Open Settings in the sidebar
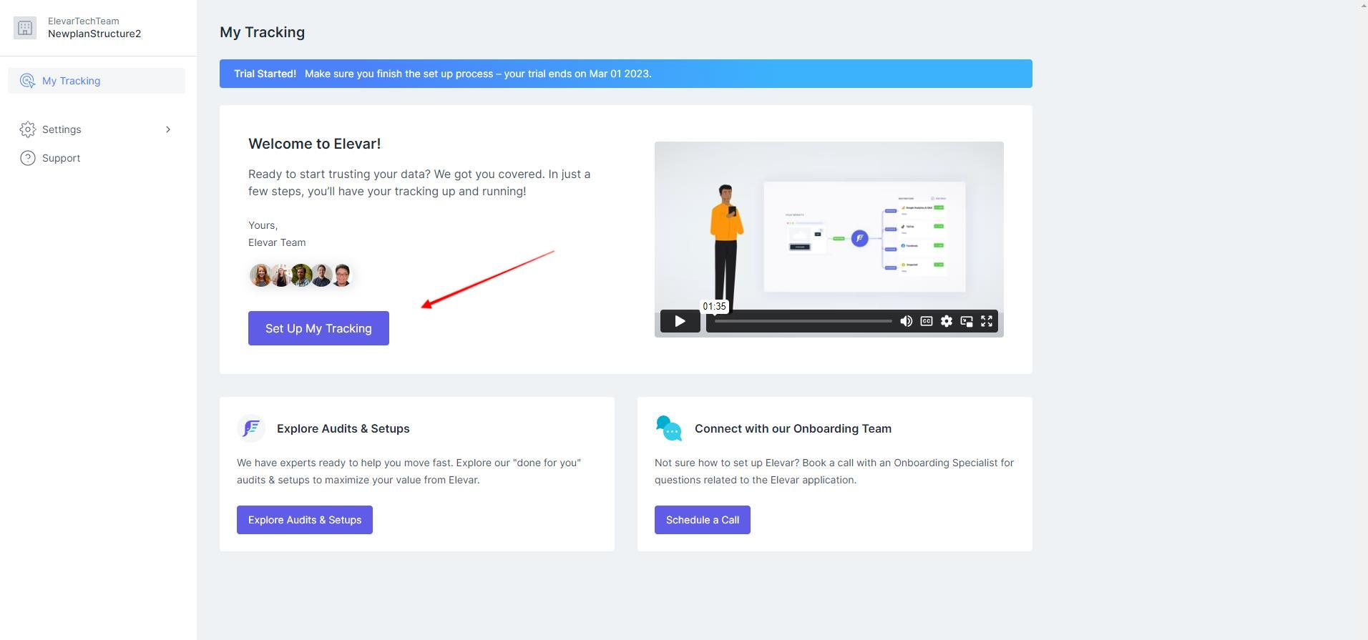 tap(97, 129)
